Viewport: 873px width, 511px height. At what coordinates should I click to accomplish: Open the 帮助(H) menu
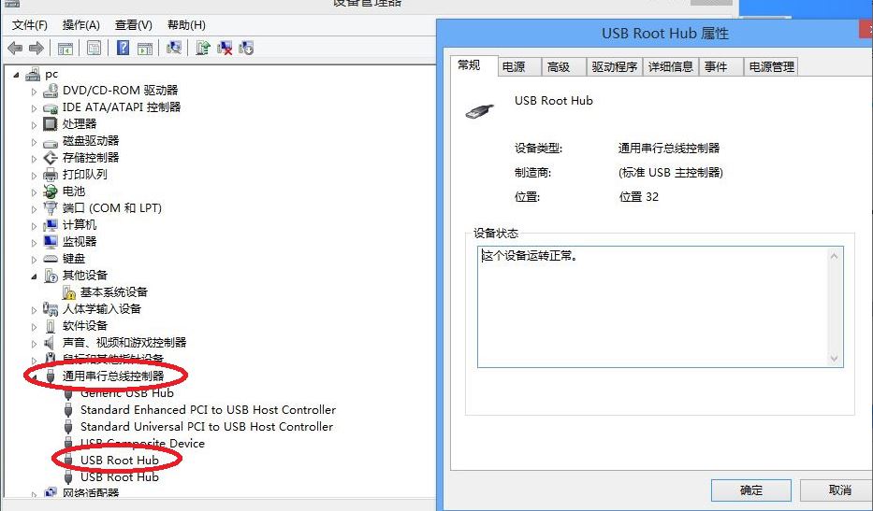pos(186,25)
